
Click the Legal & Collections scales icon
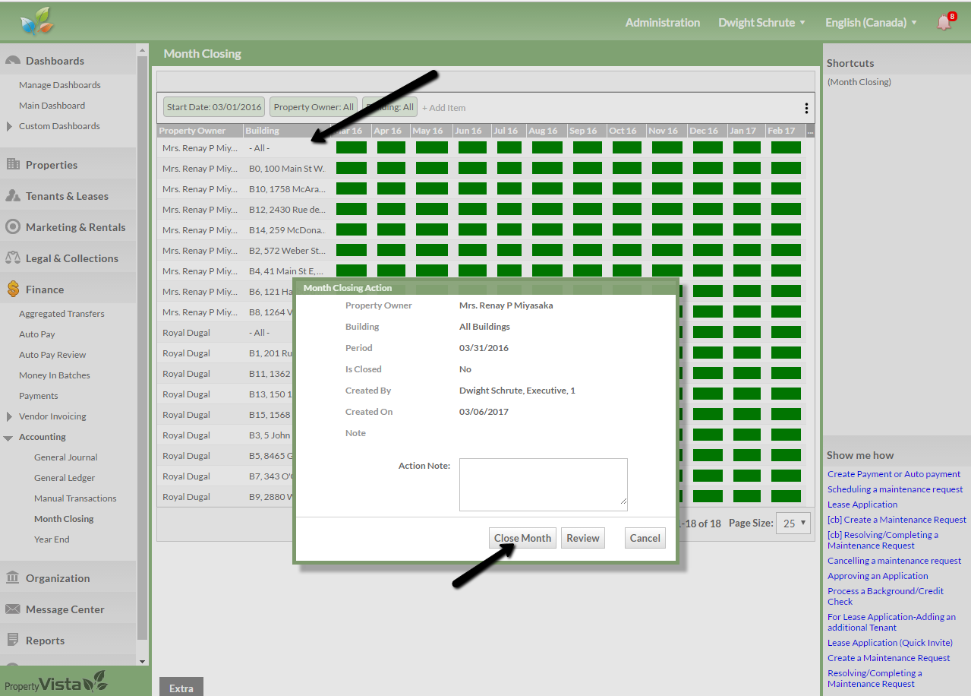coord(12,258)
